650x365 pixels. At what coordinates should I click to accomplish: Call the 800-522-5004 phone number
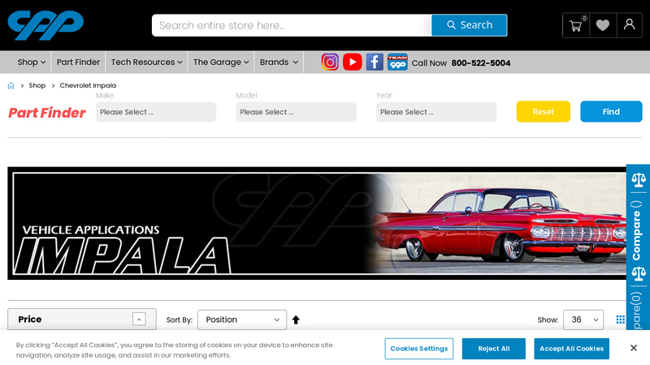pyautogui.click(x=481, y=63)
